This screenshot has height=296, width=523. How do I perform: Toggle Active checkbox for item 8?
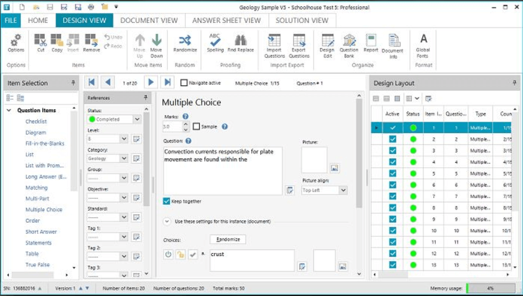(393, 208)
